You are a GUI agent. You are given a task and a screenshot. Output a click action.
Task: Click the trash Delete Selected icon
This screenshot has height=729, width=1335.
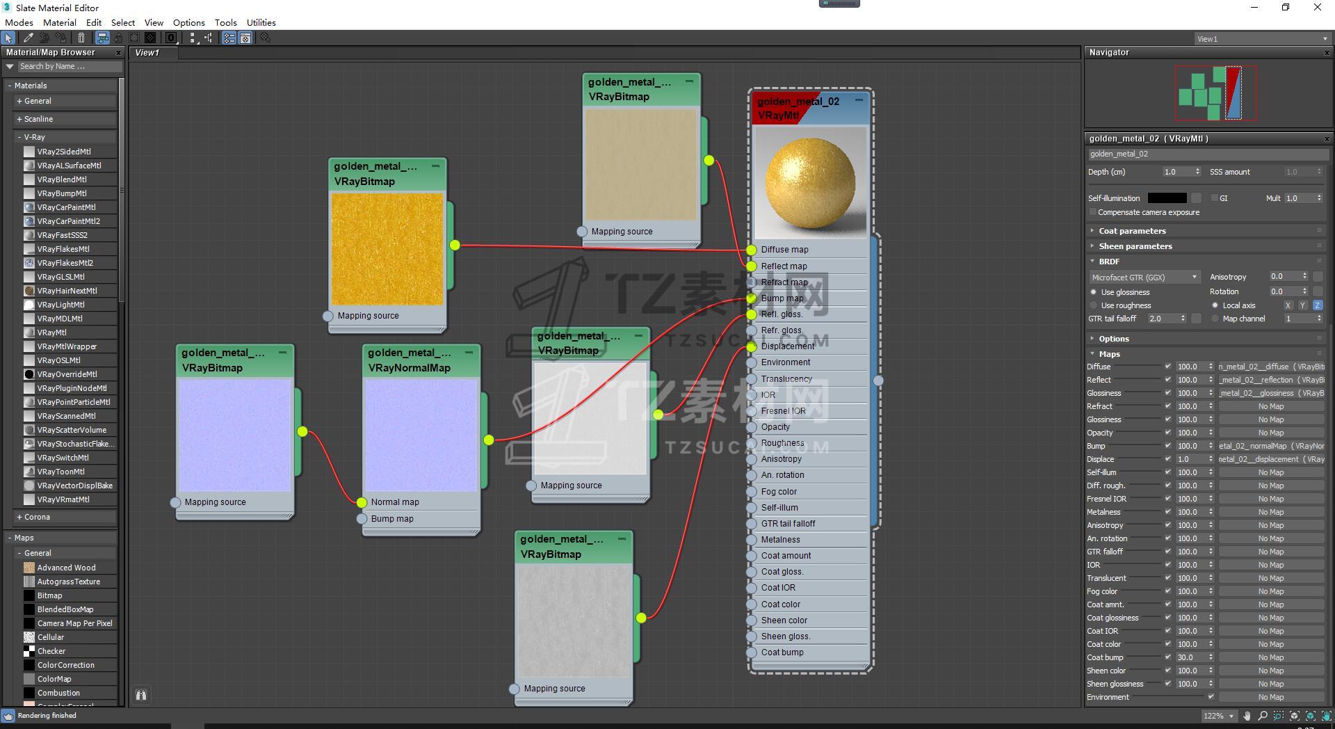[81, 38]
